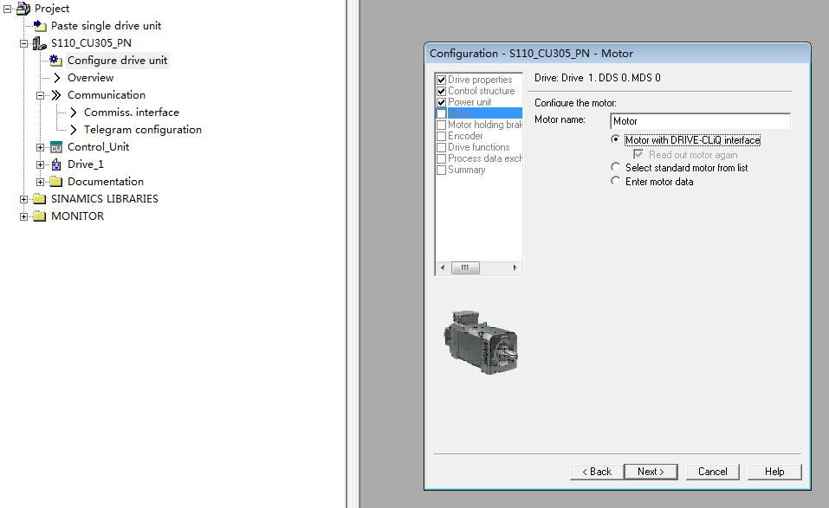
Task: Proceed with the Next button
Action: pos(651,472)
